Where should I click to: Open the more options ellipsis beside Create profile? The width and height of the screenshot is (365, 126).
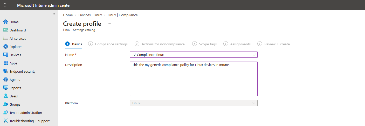tap(109, 24)
